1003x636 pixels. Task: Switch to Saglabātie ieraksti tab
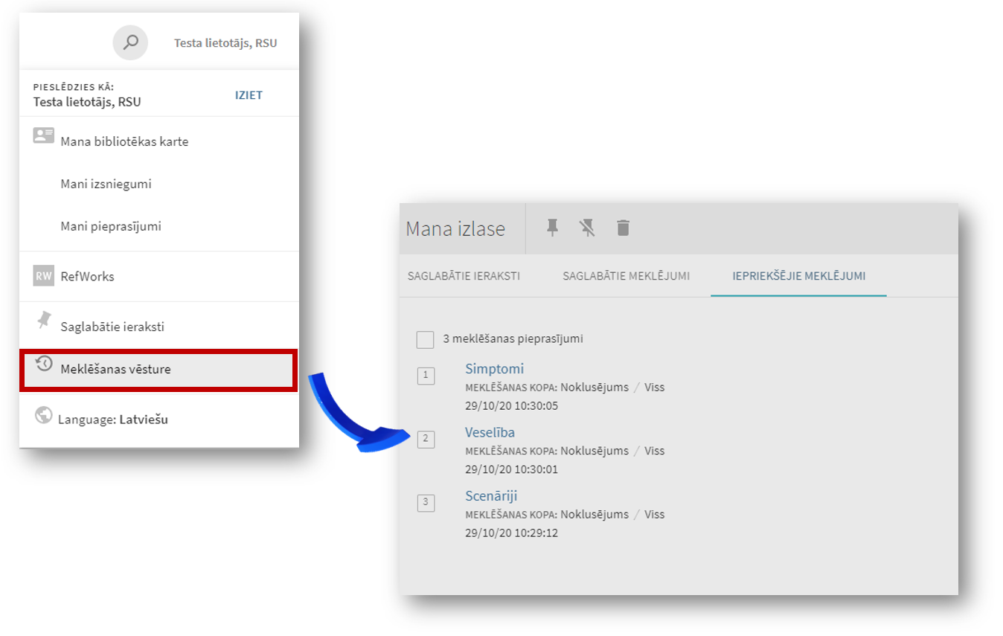464,276
